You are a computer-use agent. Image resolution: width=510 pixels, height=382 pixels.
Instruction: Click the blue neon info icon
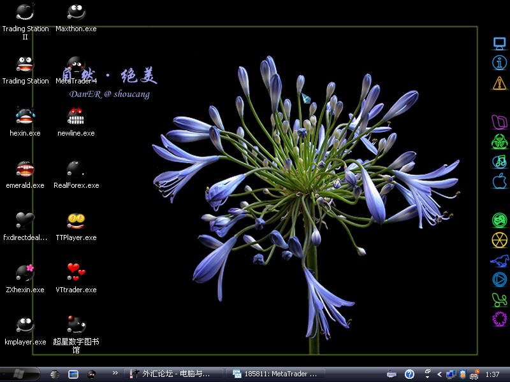coord(499,62)
